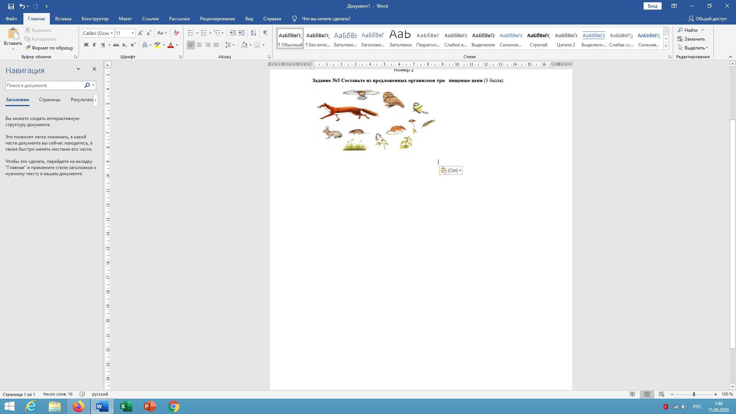The height and width of the screenshot is (414, 736).
Task: Open the font size dropdown
Action: tap(133, 33)
